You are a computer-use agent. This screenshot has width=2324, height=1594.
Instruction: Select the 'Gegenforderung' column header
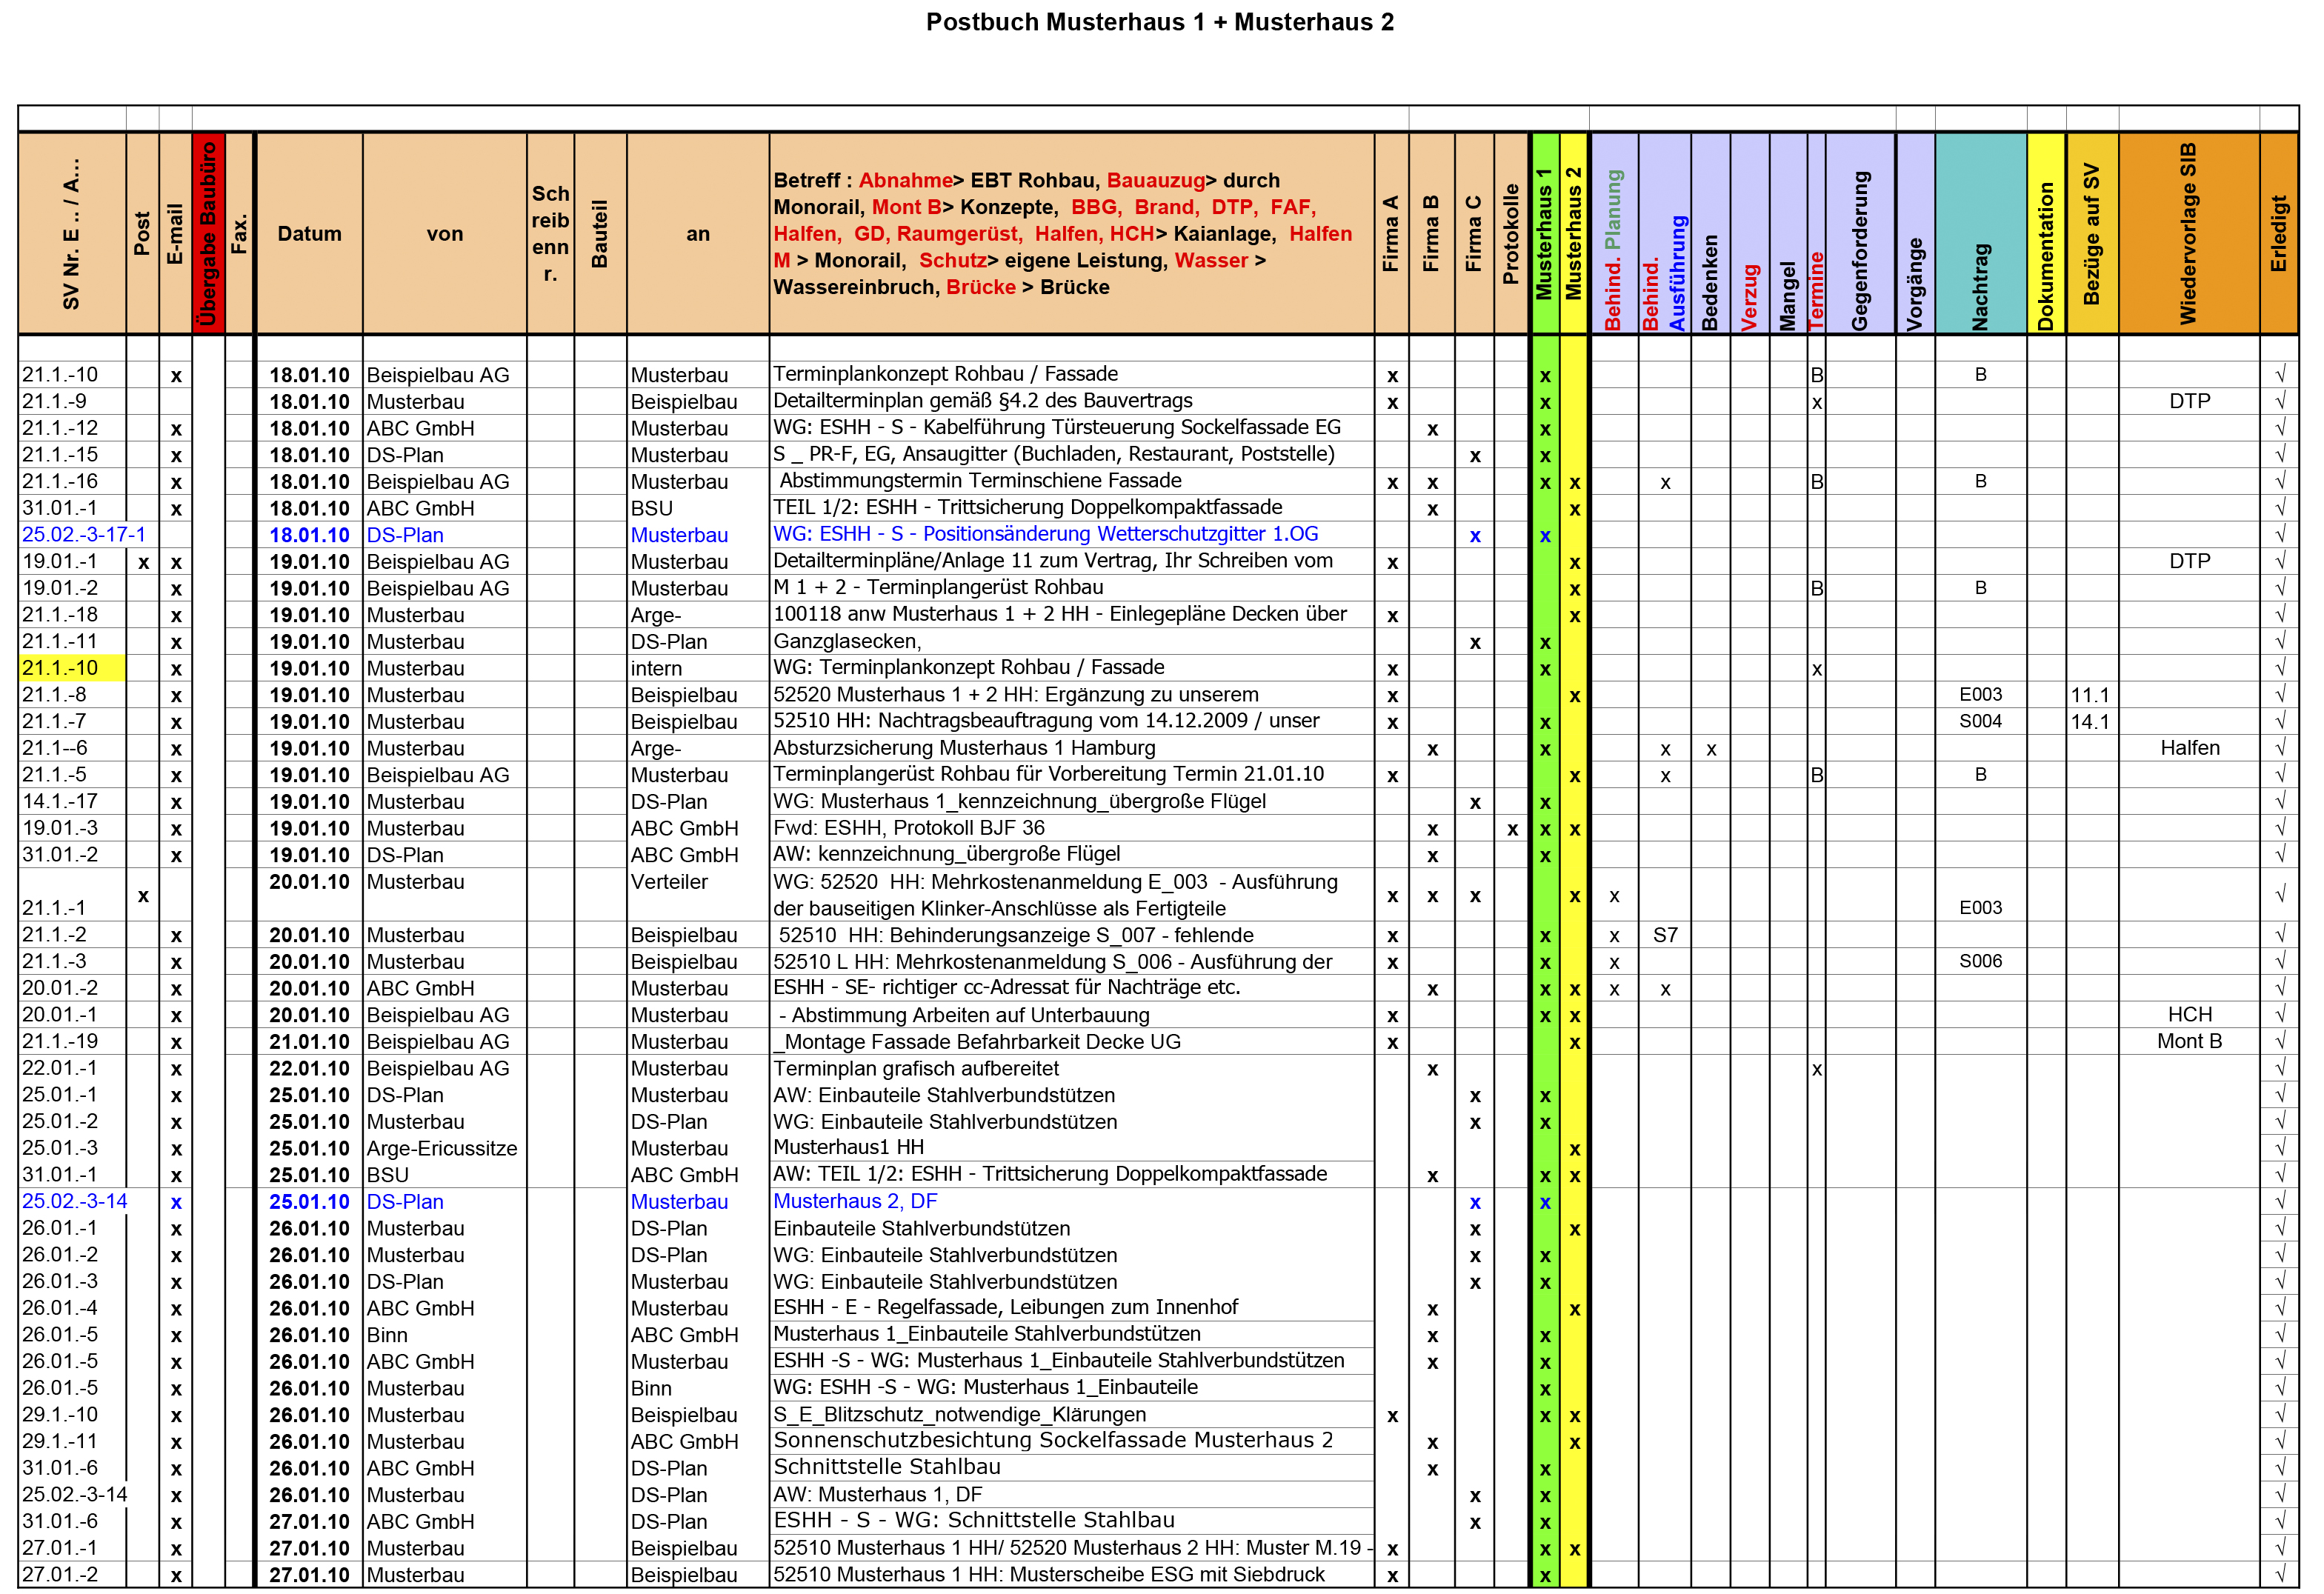click(1860, 233)
